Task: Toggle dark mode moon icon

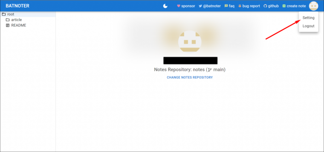Action: click(x=165, y=6)
